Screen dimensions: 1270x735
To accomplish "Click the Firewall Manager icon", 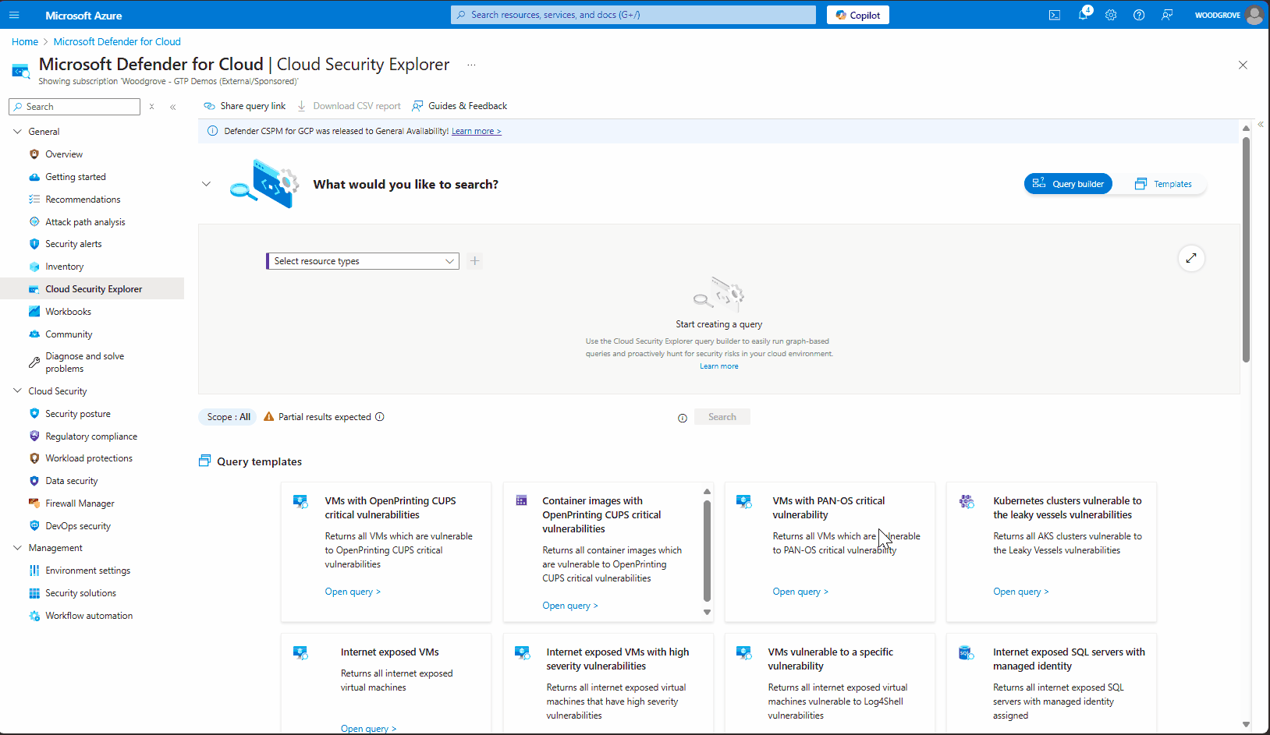I will click(x=34, y=504).
